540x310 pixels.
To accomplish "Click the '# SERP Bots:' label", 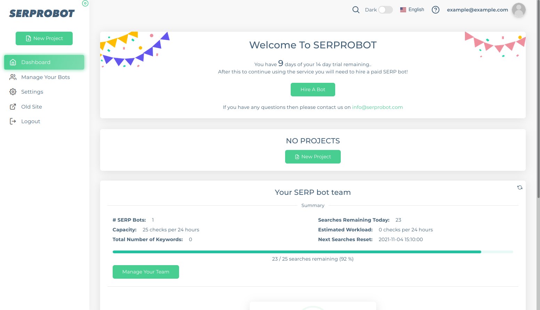I will coord(129,220).
